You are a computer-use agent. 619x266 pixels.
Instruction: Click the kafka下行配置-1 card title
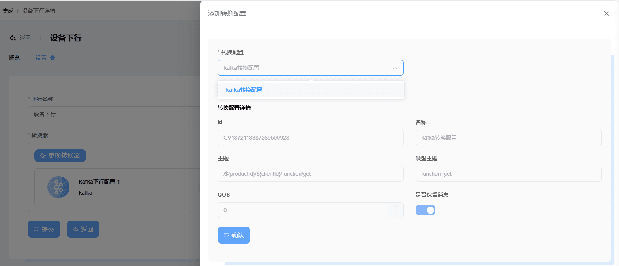[99, 182]
